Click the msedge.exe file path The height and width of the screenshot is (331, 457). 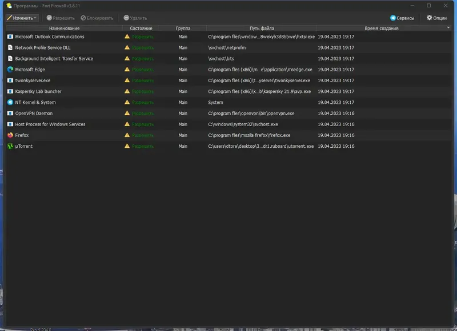click(x=260, y=70)
